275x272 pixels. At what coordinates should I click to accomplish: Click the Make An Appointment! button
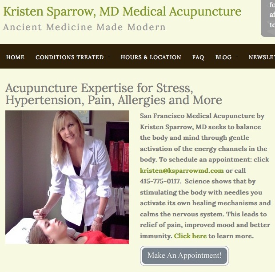[x=184, y=256]
